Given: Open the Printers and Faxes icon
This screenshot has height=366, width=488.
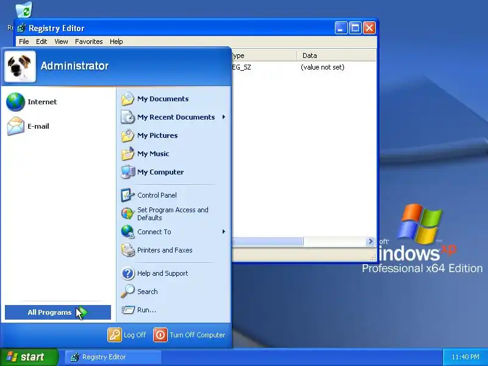Looking at the screenshot, I should [x=127, y=250].
